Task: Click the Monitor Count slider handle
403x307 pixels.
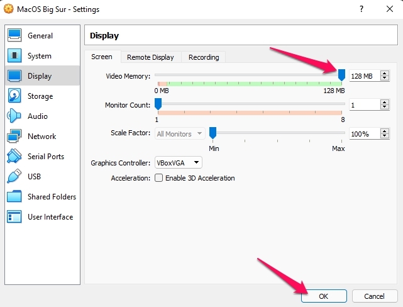Action: click(158, 104)
